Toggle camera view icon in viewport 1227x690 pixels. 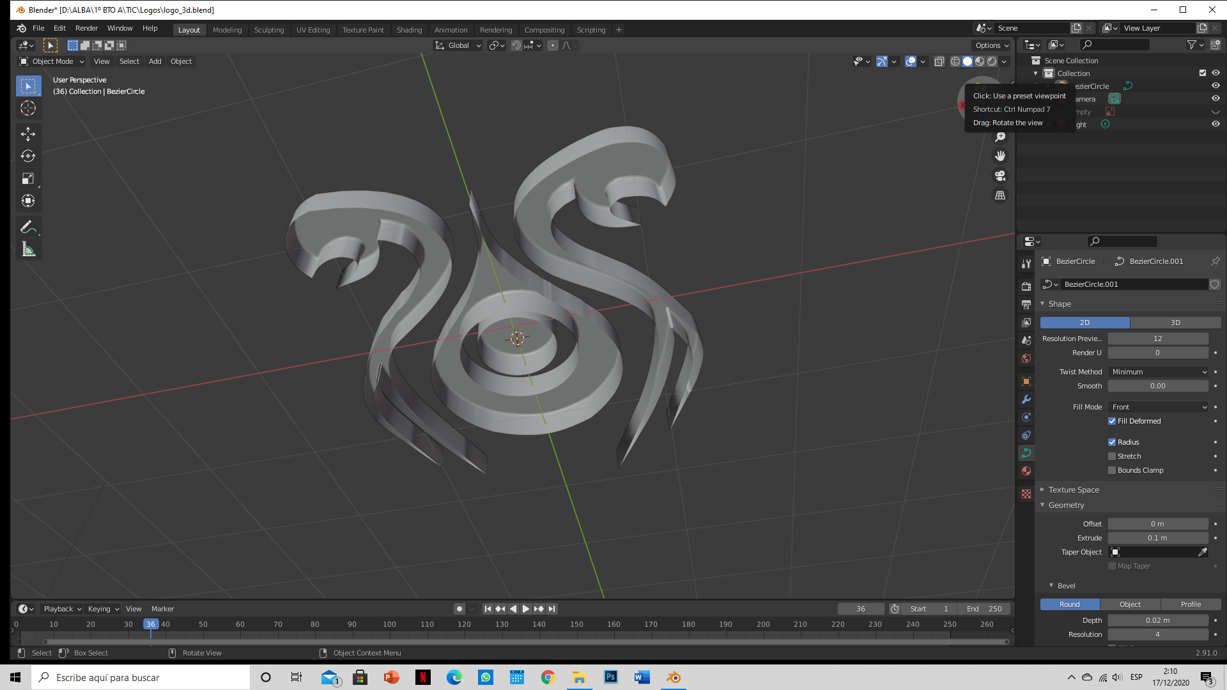(1000, 176)
